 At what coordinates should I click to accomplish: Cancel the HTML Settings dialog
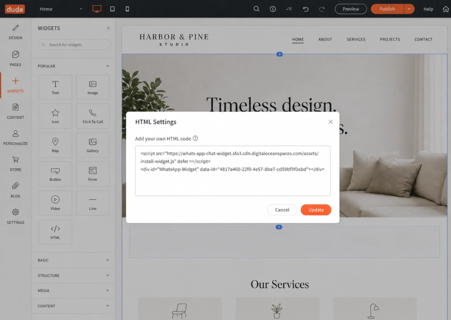coord(282,210)
